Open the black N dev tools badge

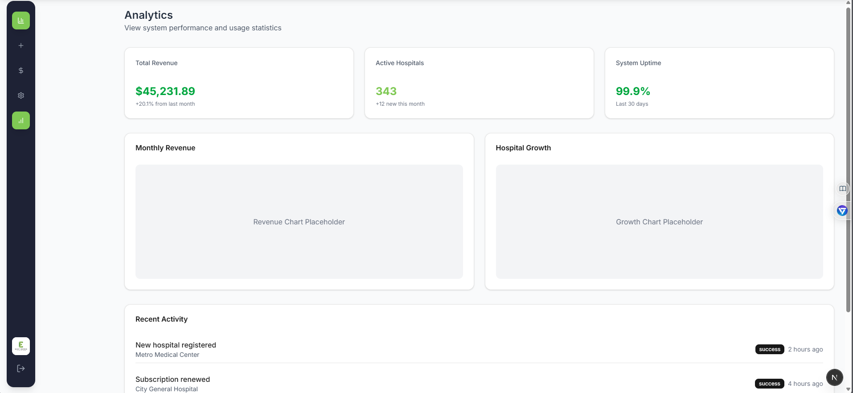pyautogui.click(x=834, y=377)
